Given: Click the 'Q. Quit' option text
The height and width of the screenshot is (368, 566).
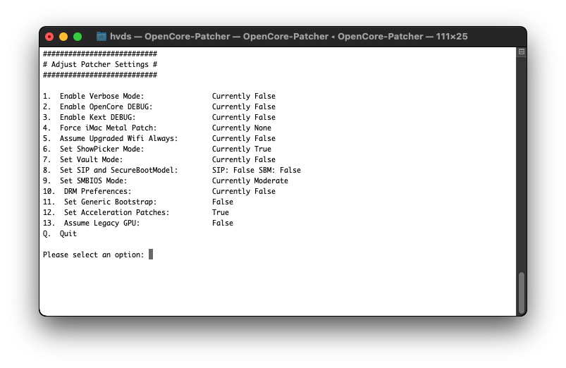Looking at the screenshot, I should click(x=59, y=233).
